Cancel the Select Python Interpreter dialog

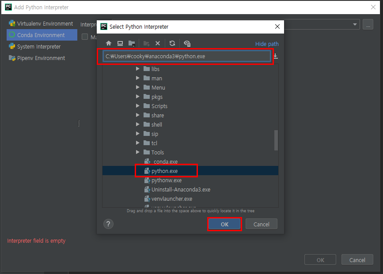262,224
